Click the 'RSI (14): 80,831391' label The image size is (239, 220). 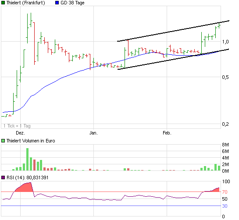pos(28,177)
